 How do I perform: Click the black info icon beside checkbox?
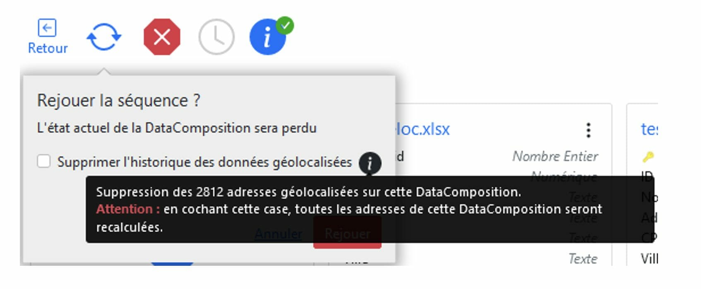coord(370,163)
